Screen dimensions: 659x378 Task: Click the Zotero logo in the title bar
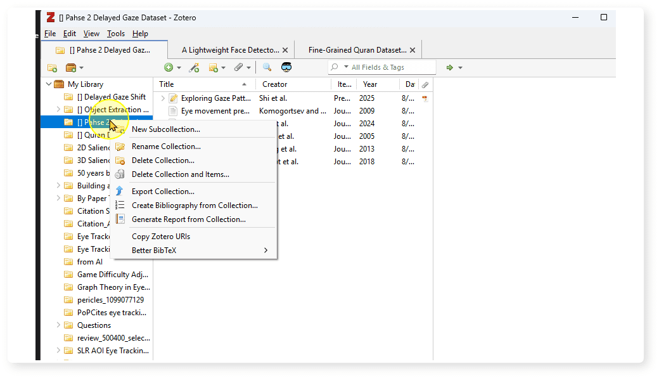(x=51, y=17)
